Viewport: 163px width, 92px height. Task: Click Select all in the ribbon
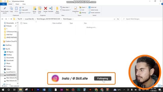tap(92, 7)
